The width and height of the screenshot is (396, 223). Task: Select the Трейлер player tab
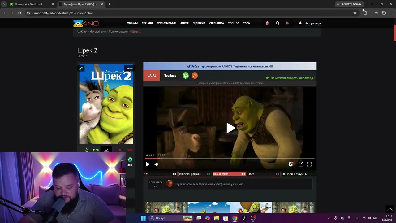[170, 76]
